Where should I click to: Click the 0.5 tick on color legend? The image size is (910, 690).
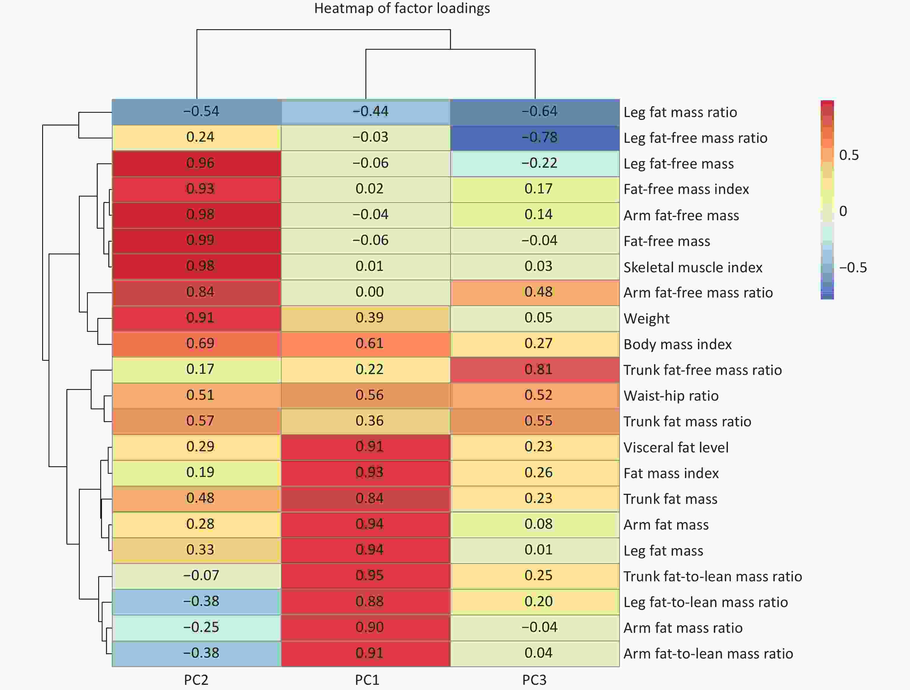click(849, 155)
